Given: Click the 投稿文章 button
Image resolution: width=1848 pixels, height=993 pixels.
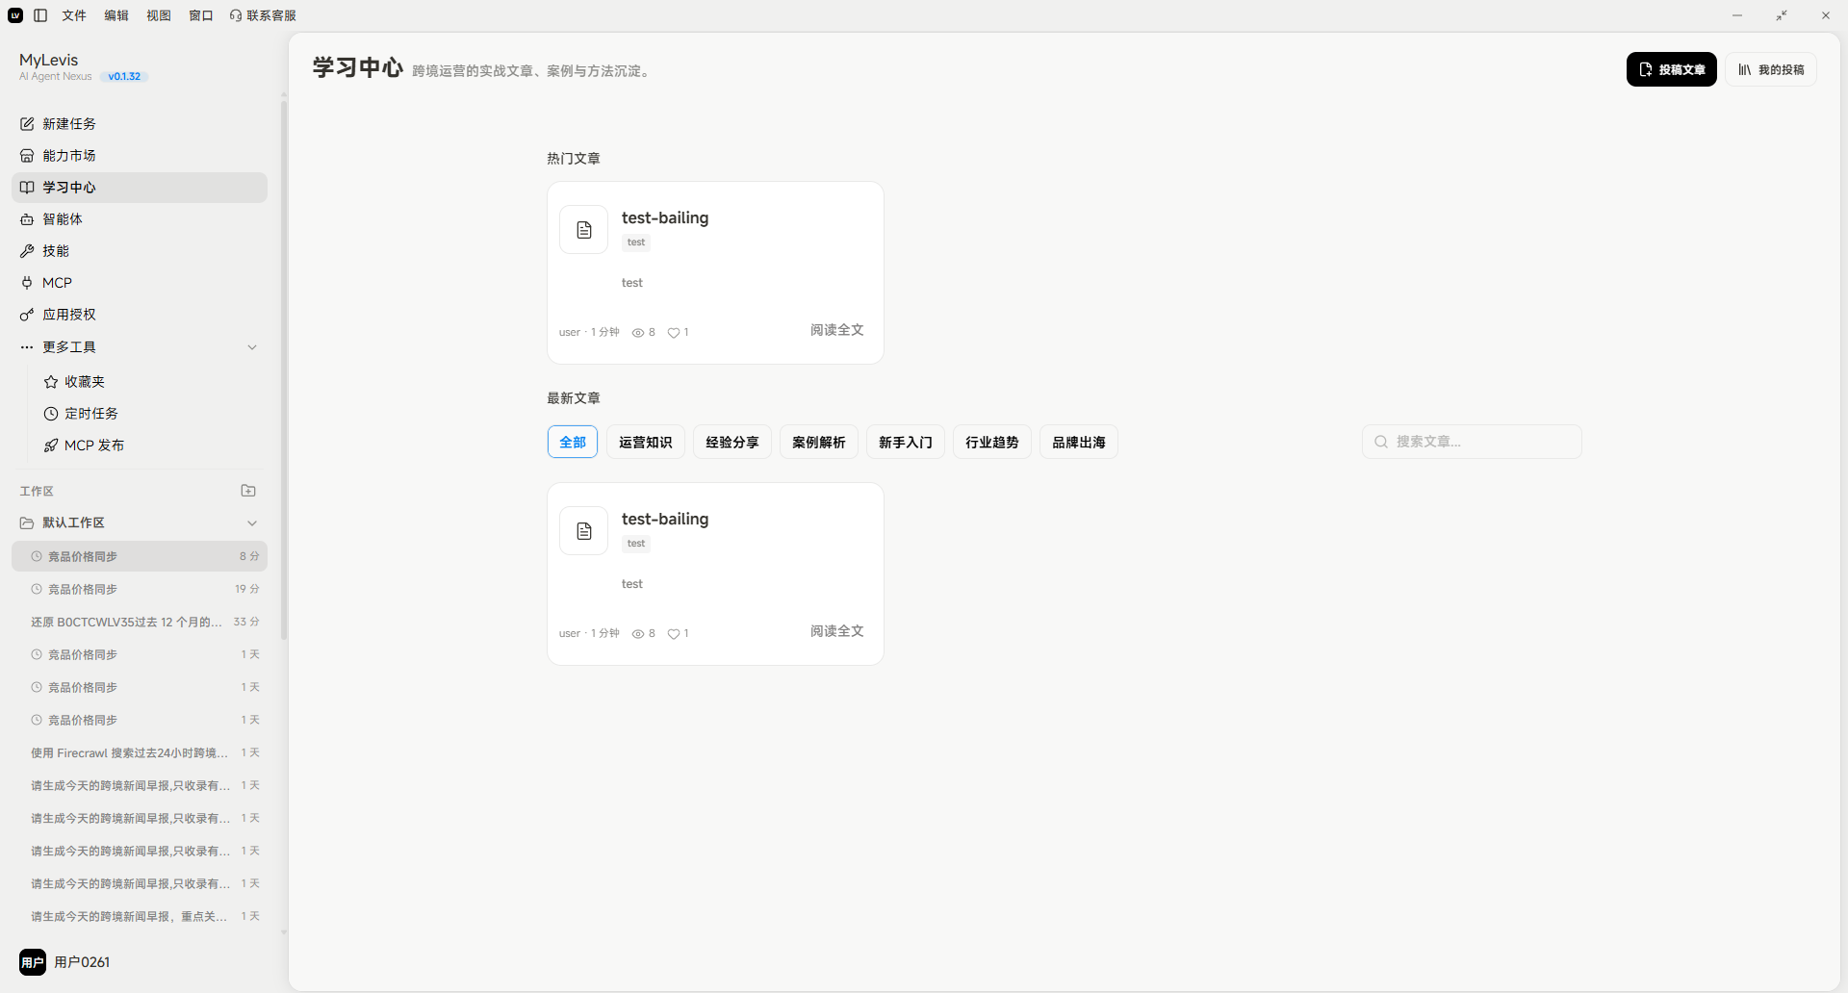Looking at the screenshot, I should [1672, 69].
